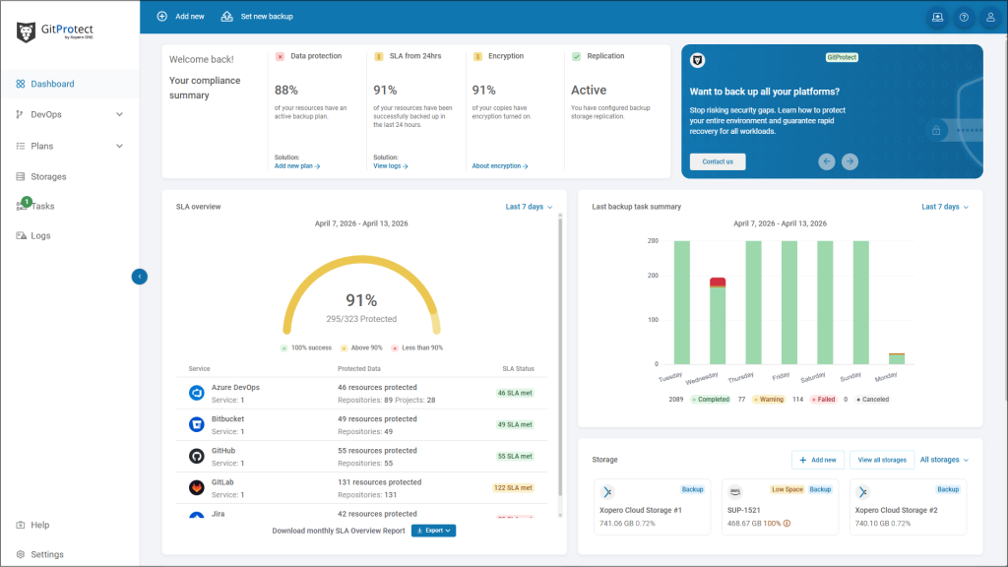The height and width of the screenshot is (567, 1008).
Task: Open the Help question mark icon in top bar
Action: [x=964, y=17]
